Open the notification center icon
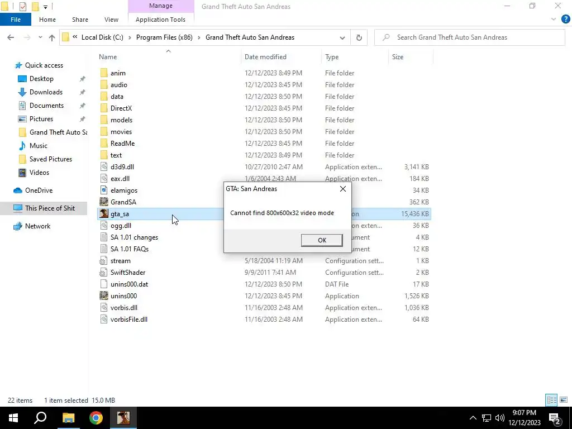Screen dimensions: 572x429 tap(555, 418)
